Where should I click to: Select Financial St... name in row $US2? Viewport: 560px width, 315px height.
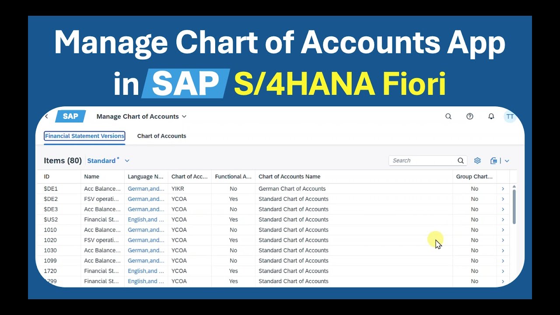[101, 220]
